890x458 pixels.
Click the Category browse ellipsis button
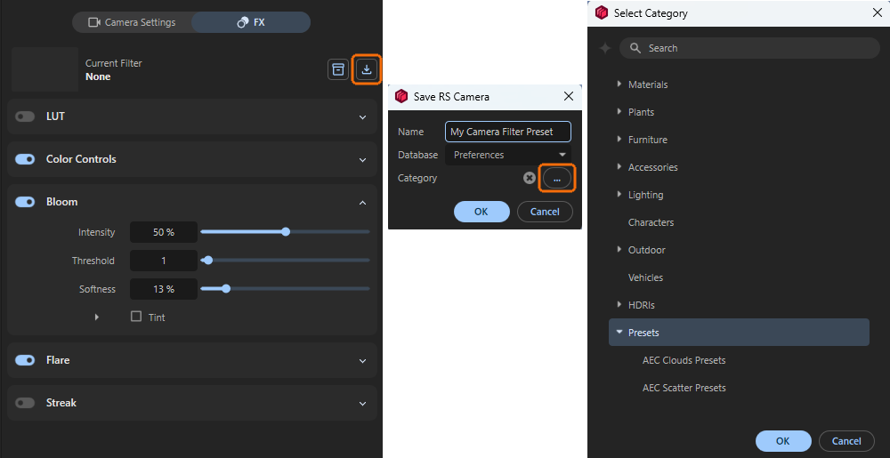pyautogui.click(x=557, y=178)
